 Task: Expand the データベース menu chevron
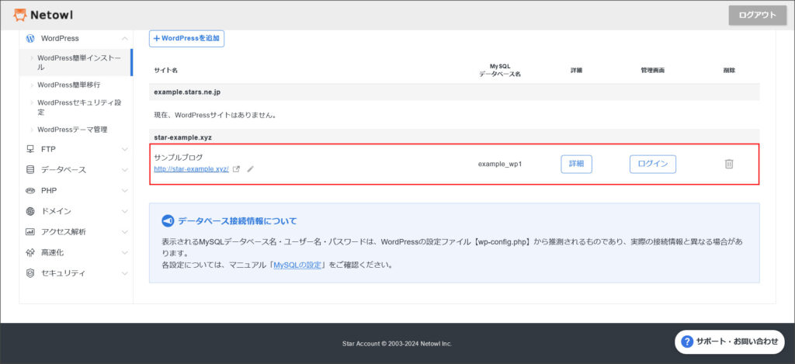pyautogui.click(x=125, y=170)
